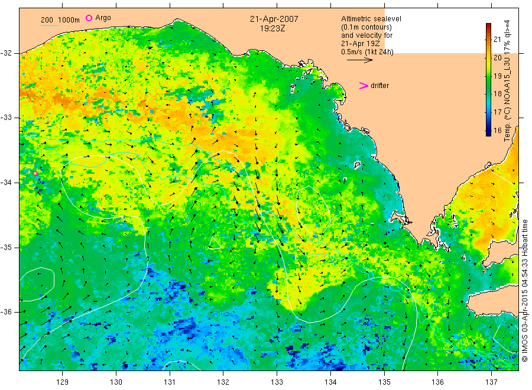The width and height of the screenshot is (532, 390).
Task: Click longitude label 131
Action: click(170, 382)
